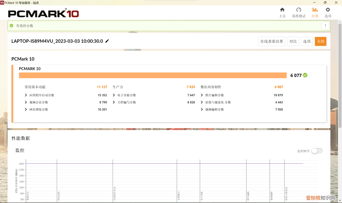Open Options (选项) gear icon
The height and width of the screenshot is (203, 342).
coord(328,10)
